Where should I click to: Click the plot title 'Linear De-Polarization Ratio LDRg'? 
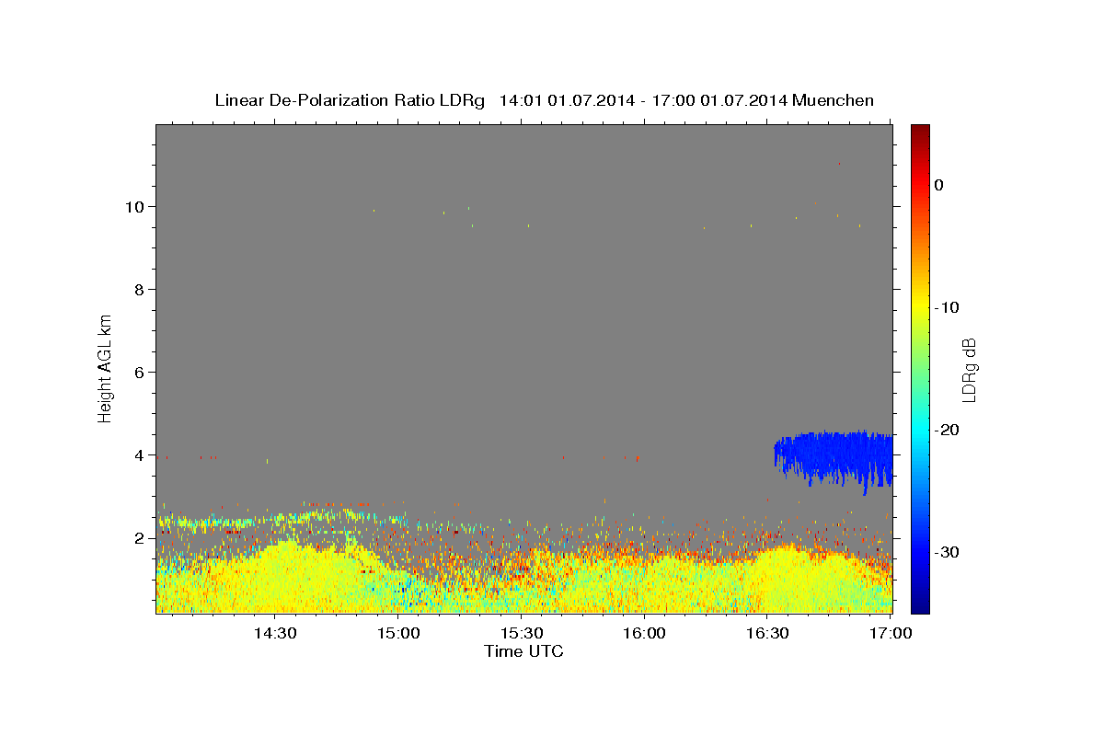(x=349, y=100)
